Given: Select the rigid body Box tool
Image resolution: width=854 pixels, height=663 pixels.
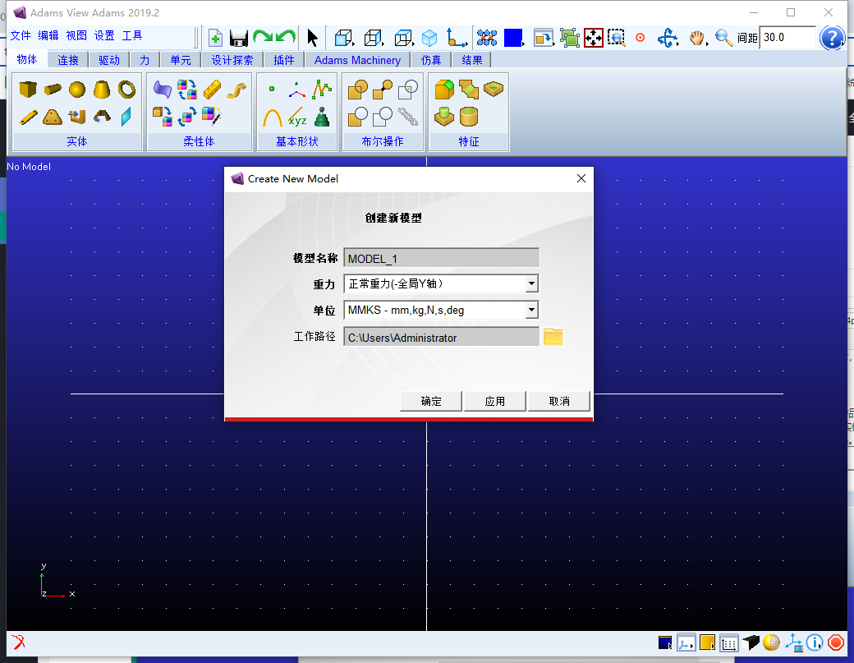Looking at the screenshot, I should click(x=28, y=89).
